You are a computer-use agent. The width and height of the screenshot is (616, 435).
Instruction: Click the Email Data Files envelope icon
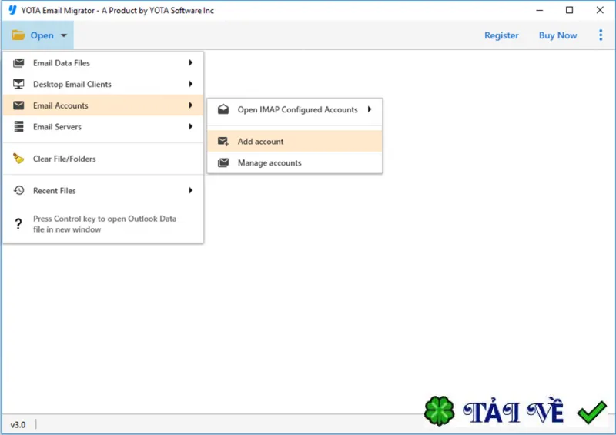point(18,63)
